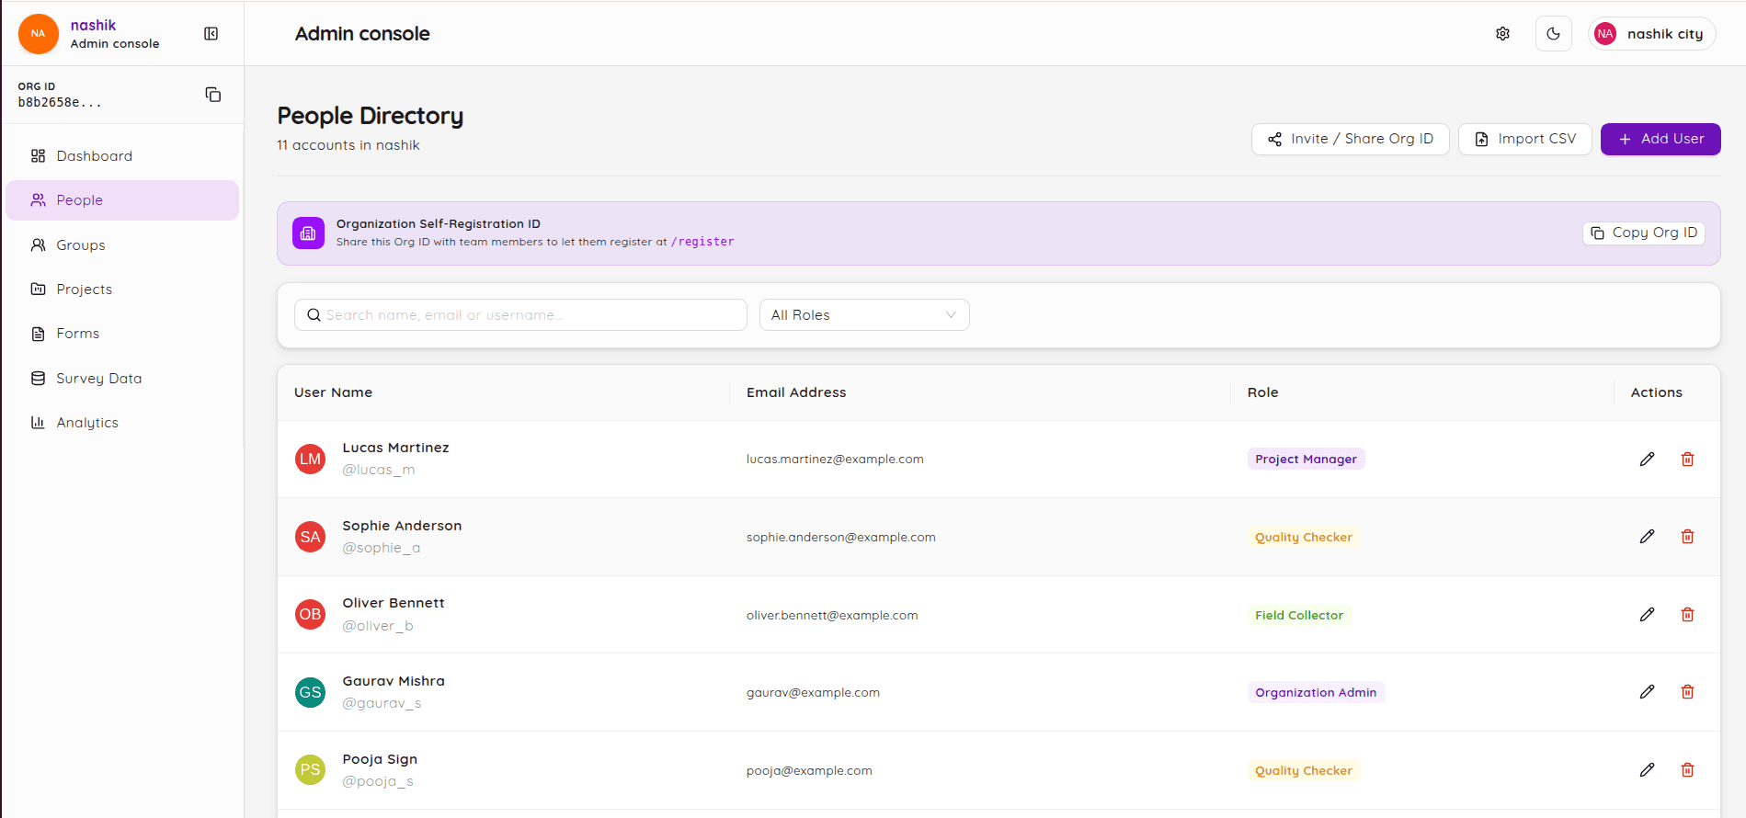Click the Project Manager role badge

pos(1306,460)
